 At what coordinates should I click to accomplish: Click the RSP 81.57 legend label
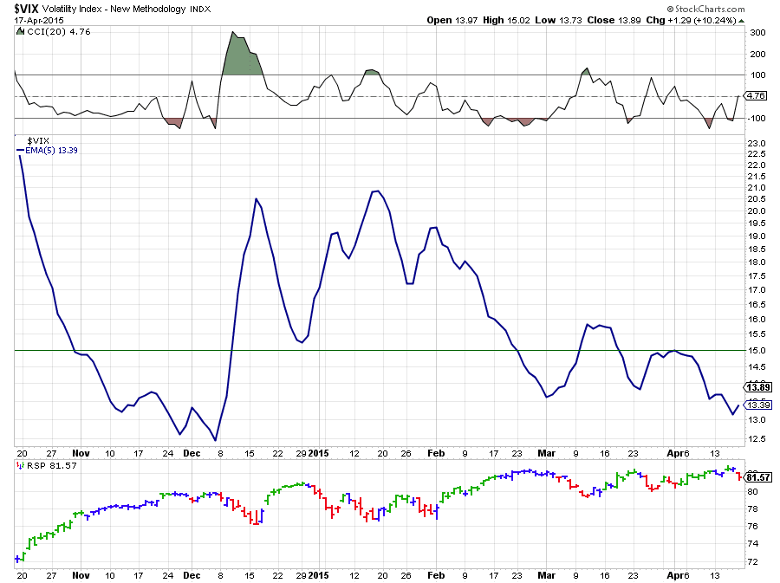[52, 466]
